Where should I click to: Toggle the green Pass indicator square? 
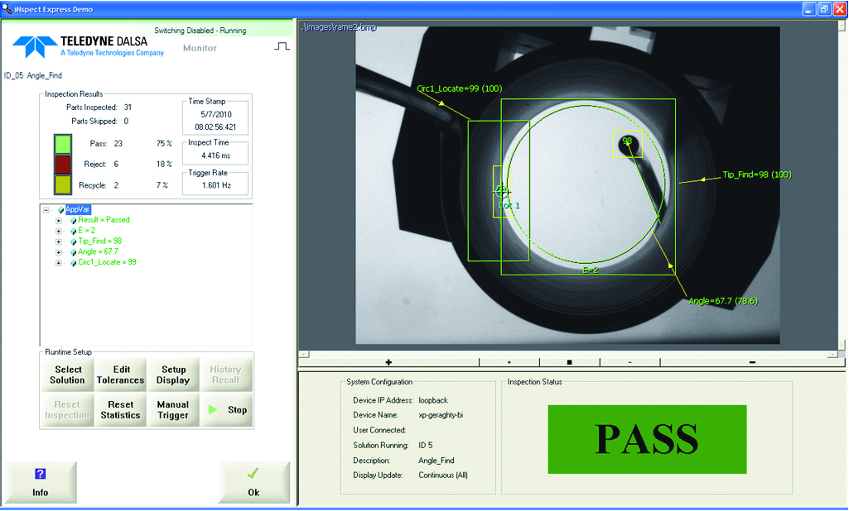[61, 143]
